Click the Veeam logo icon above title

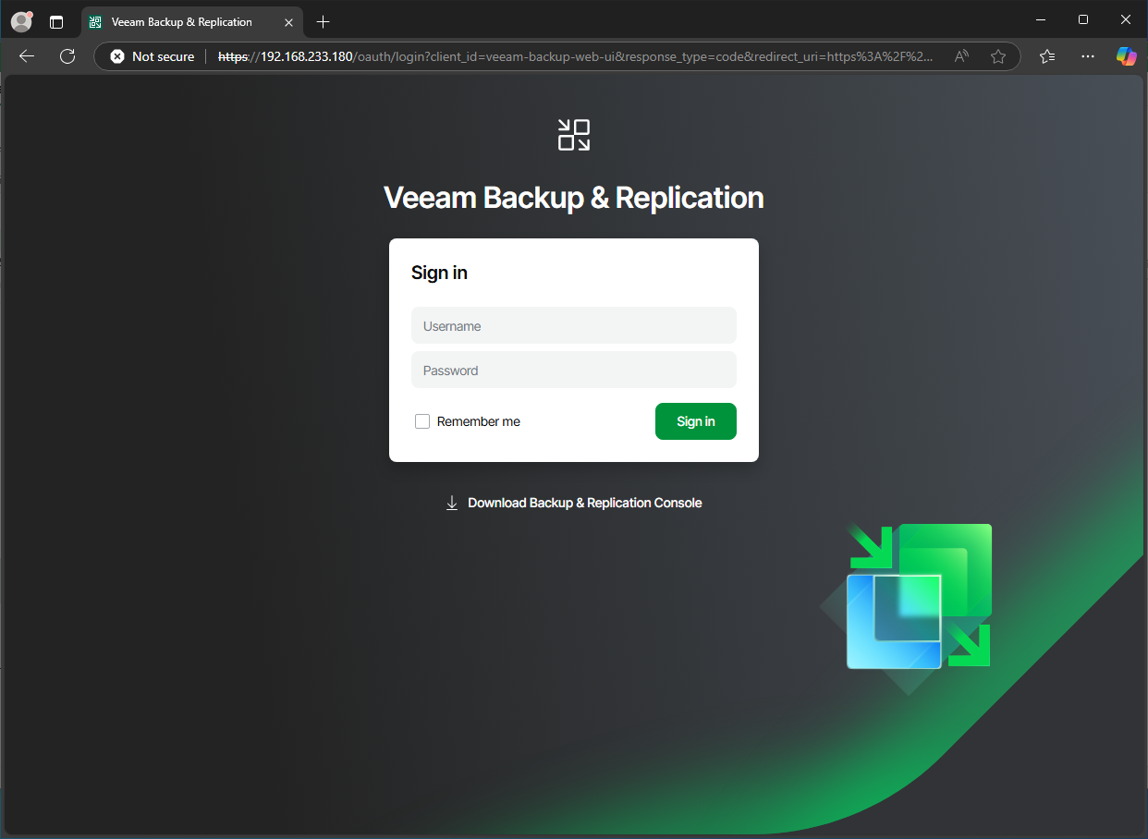573,135
